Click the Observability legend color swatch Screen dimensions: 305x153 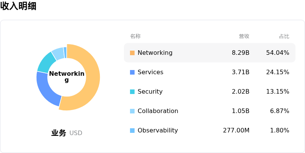[132, 131]
